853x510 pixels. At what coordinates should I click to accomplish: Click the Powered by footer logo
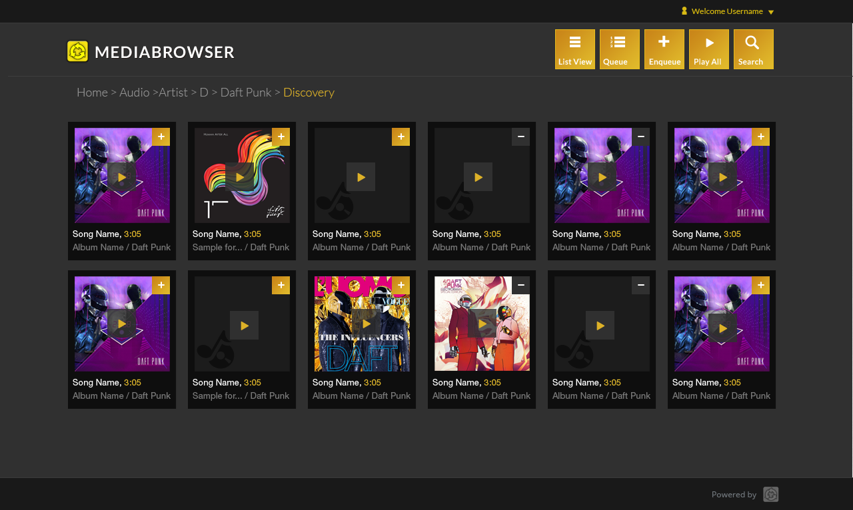[770, 495]
